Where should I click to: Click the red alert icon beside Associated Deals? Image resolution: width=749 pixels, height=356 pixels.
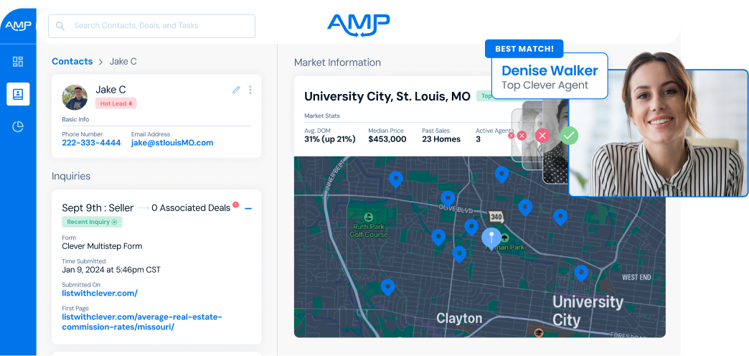coord(235,205)
